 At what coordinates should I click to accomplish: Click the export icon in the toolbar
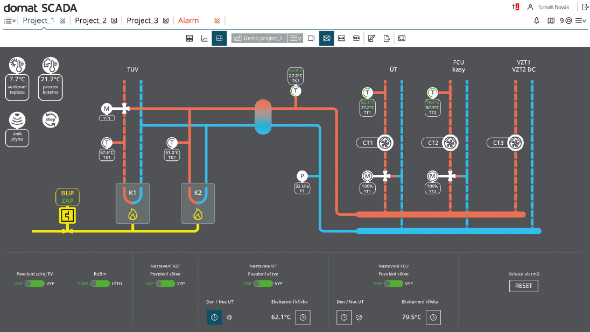[x=386, y=38]
